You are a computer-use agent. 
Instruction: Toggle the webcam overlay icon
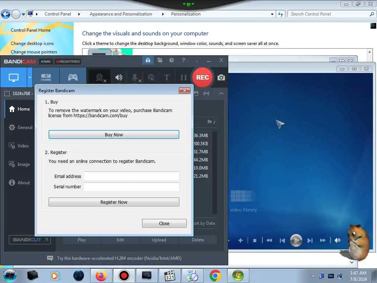pyautogui.click(x=100, y=77)
